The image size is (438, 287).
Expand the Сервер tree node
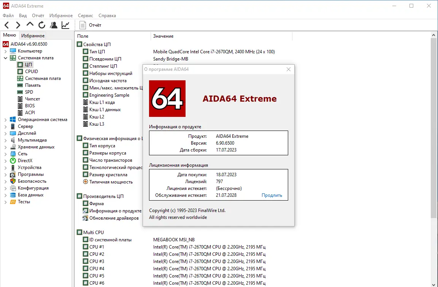(5, 126)
